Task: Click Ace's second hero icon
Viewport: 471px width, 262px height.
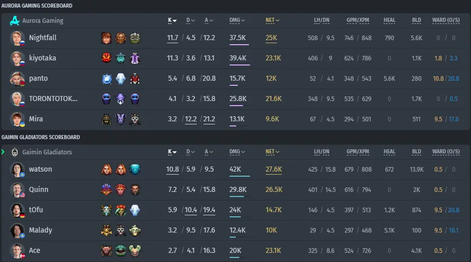Action: (121, 251)
